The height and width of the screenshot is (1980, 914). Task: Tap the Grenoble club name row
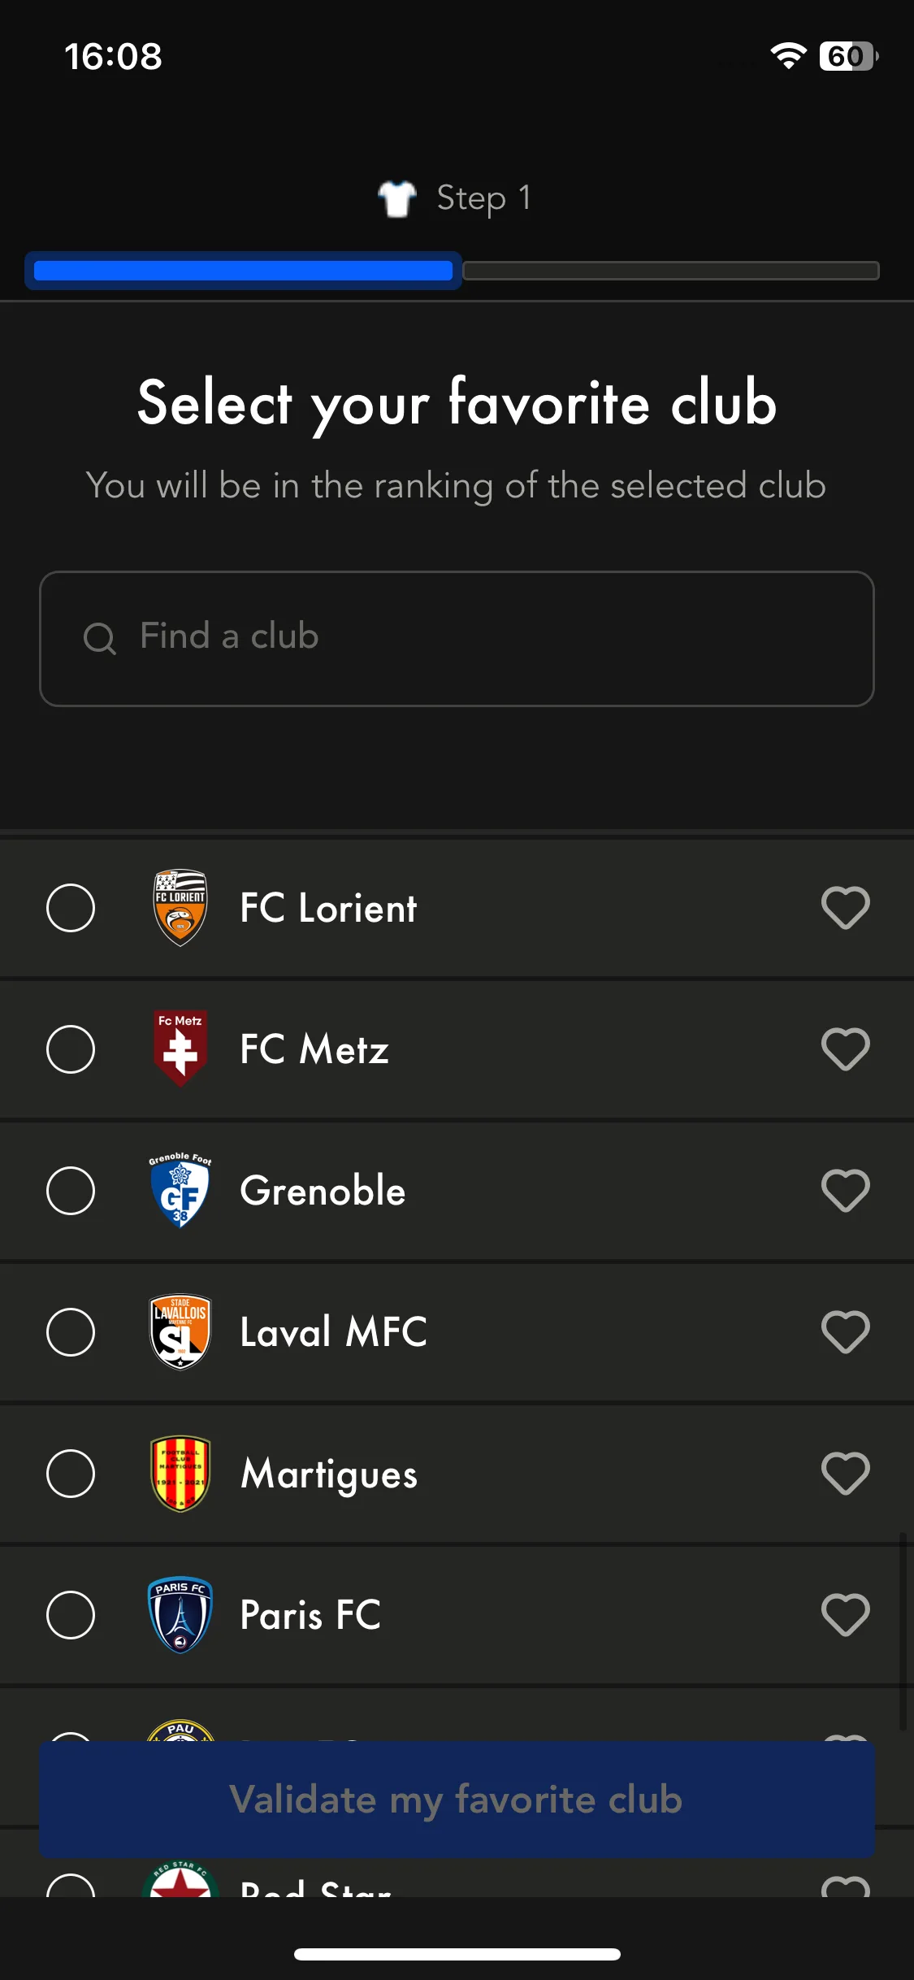pyautogui.click(x=457, y=1191)
